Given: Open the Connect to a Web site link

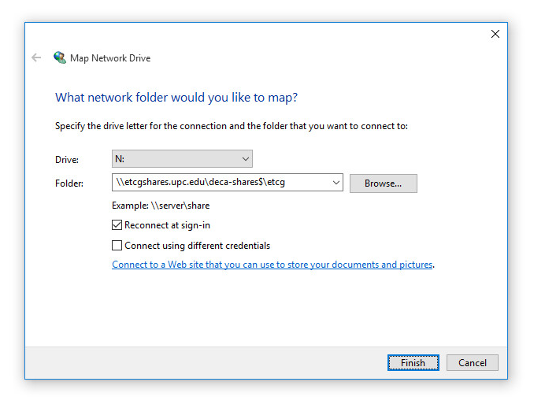Looking at the screenshot, I should [272, 265].
